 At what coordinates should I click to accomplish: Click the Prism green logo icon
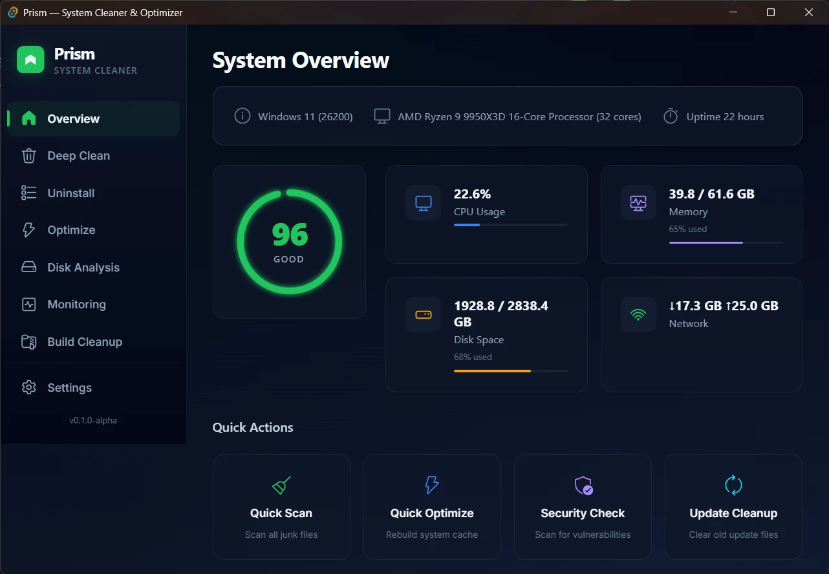(30, 59)
